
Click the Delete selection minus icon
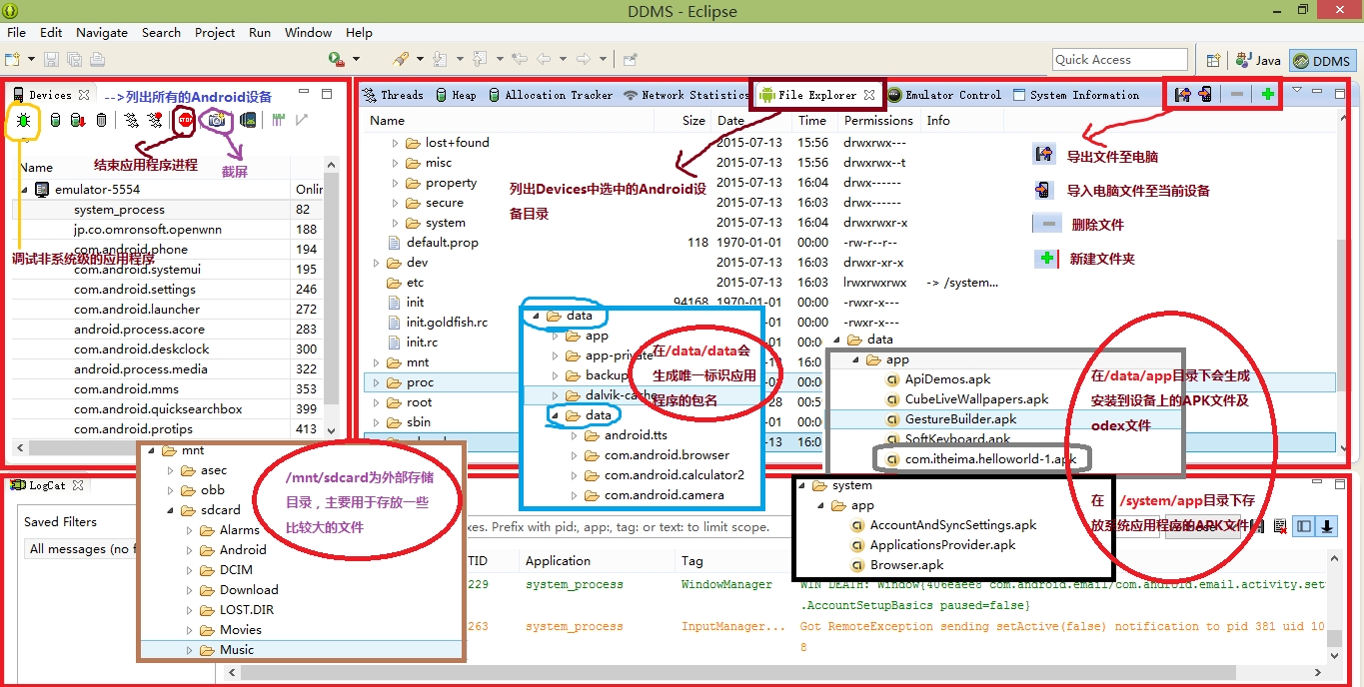pos(1237,95)
